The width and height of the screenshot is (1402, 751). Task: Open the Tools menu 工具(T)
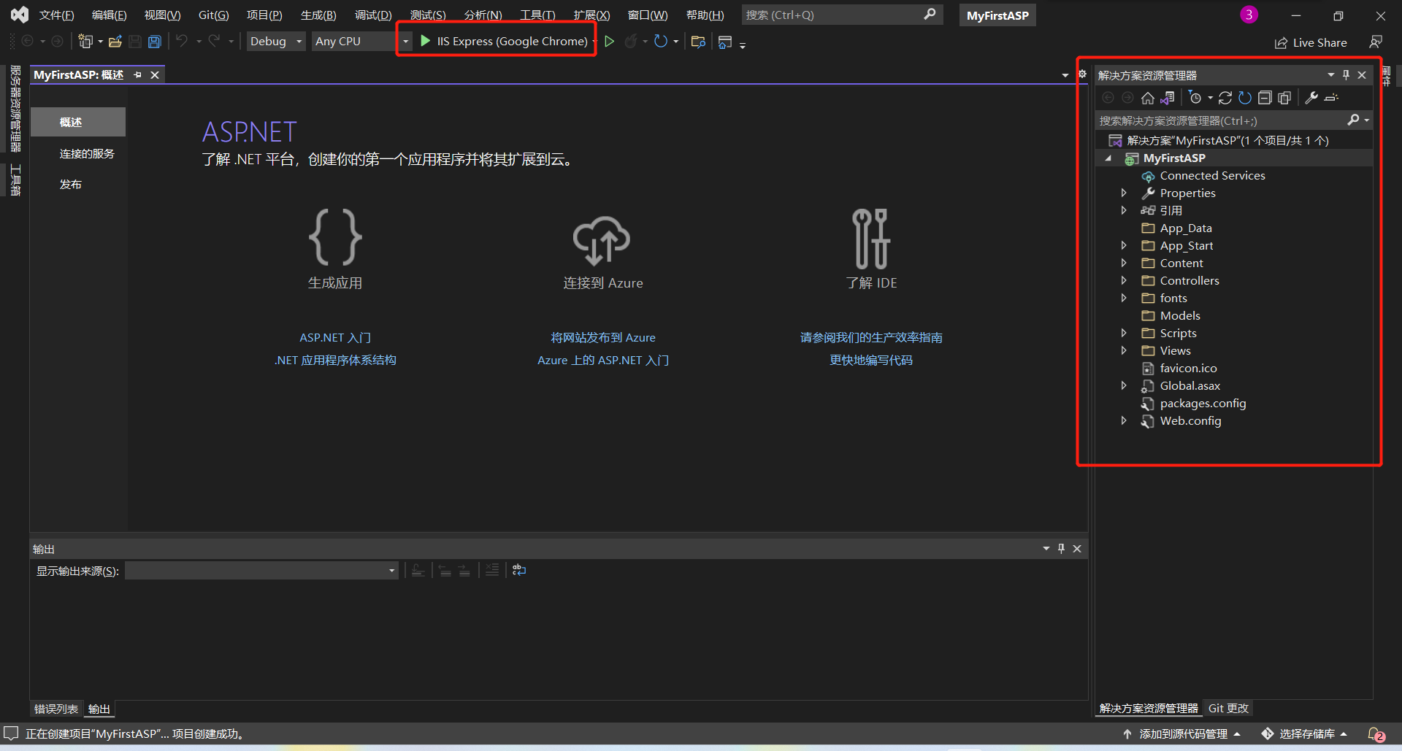point(537,15)
